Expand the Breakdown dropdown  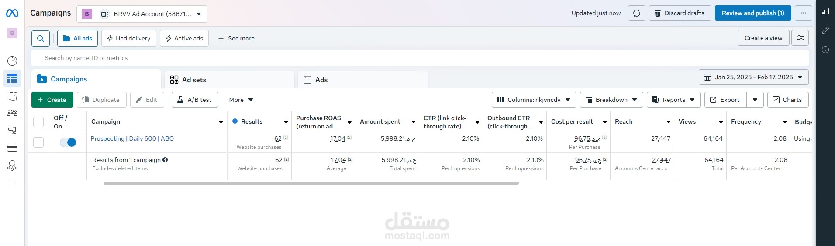click(611, 100)
